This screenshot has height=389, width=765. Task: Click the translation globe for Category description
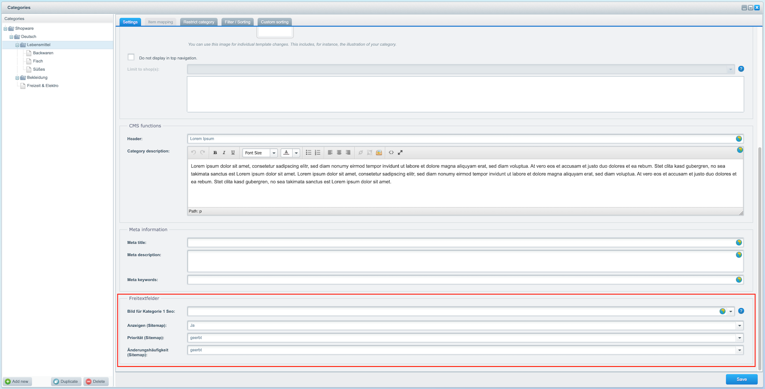740,150
